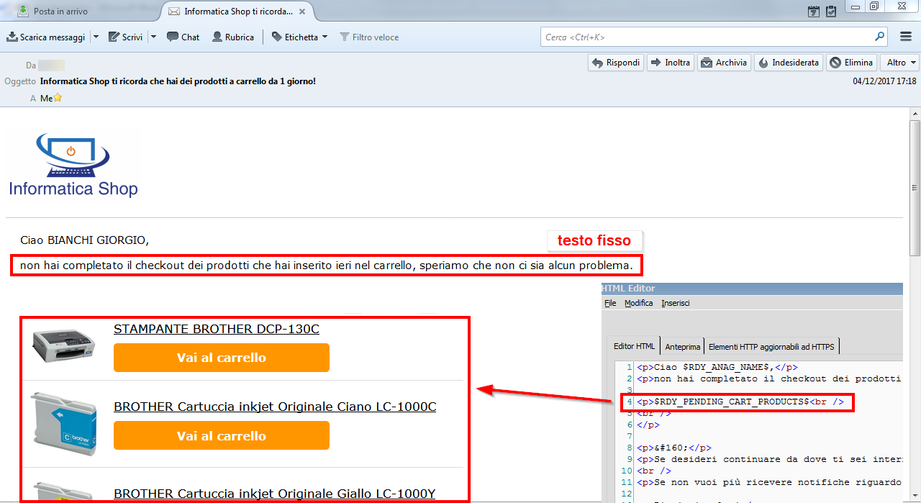The image size is (921, 503).
Task: Mark message as Indesiderata junk
Action: [789, 63]
